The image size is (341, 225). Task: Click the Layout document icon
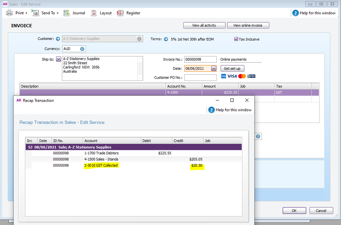point(94,13)
